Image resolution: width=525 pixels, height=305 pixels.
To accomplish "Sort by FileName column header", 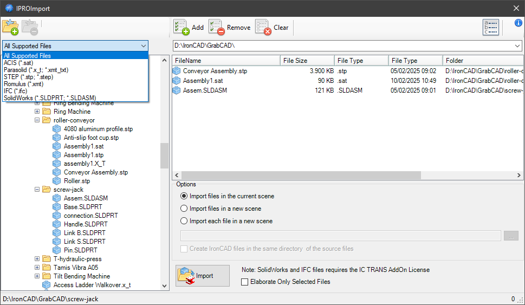I will coord(226,61).
